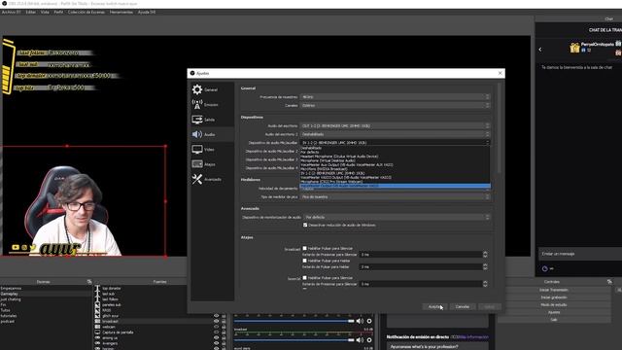Image resolution: width=622 pixels, height=350 pixels.
Task: Open the Avanzado tools settings section
Action: pos(212,179)
